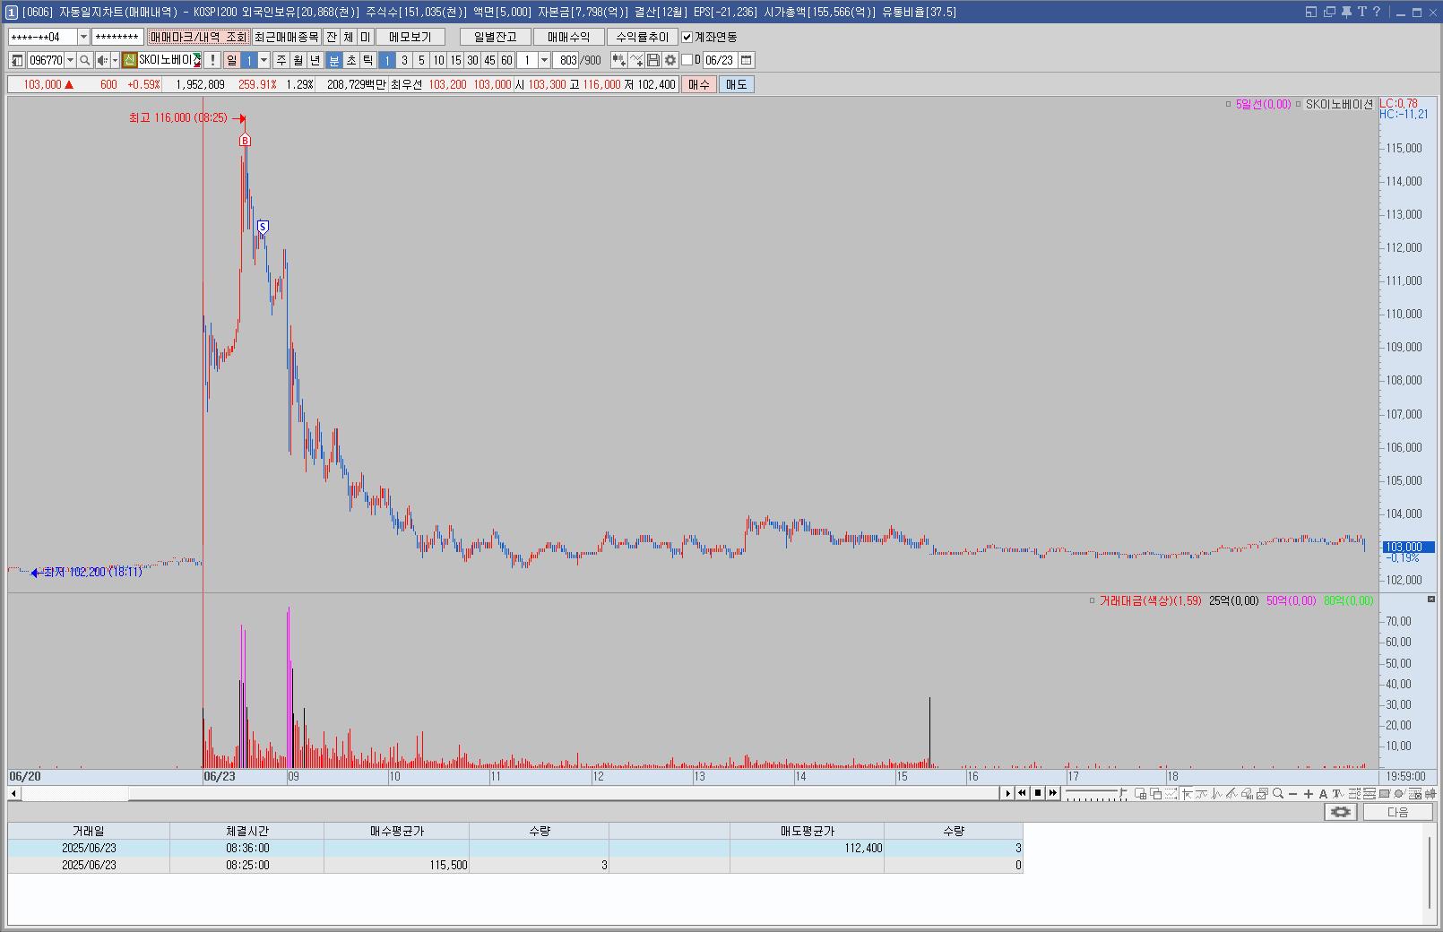The height and width of the screenshot is (932, 1443).
Task: Click the account password input field
Action: click(x=117, y=37)
